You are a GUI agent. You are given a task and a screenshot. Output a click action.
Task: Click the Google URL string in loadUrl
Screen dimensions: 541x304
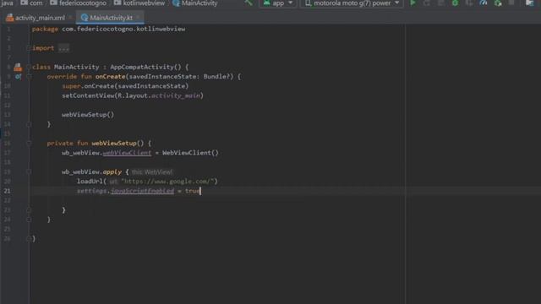(x=167, y=182)
